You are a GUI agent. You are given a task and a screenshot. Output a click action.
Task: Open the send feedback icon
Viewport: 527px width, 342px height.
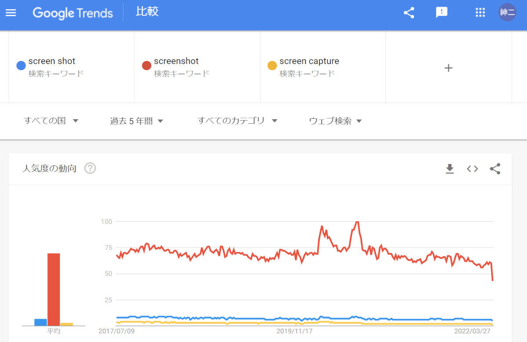[x=441, y=13]
